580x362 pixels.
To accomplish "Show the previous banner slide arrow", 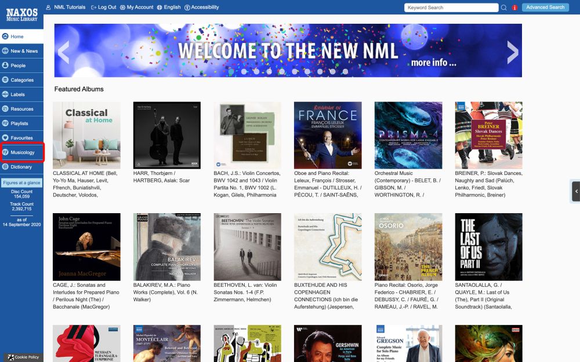I will pyautogui.click(x=64, y=52).
